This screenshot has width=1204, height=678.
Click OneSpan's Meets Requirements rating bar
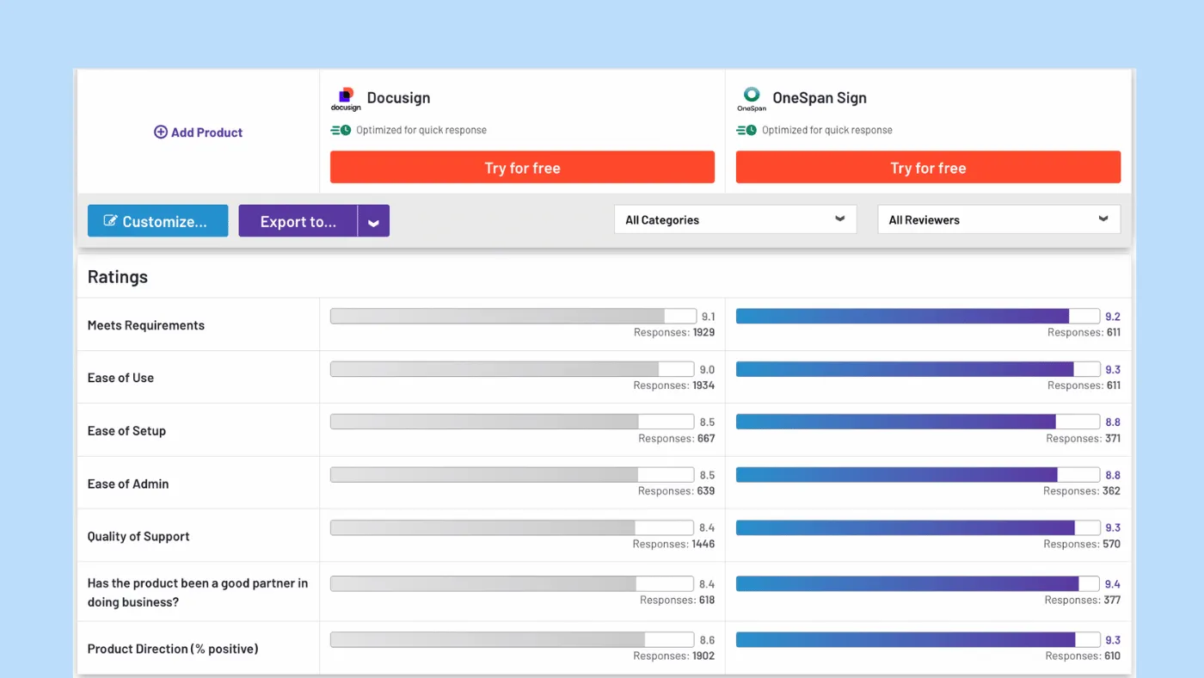coord(917,315)
